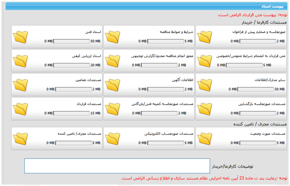Click the اسناد ارزیابی کیفی 20 MB progress bar
The height and width of the screenshot is (186, 290).
(x=71, y=65)
